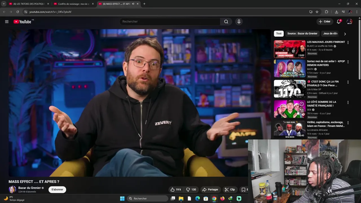Open options for Virilité, capitalisme video
The width and height of the screenshot is (361, 203).
point(348,123)
